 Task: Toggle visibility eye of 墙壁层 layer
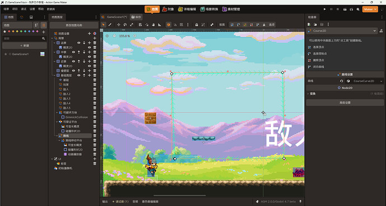(74, 71)
